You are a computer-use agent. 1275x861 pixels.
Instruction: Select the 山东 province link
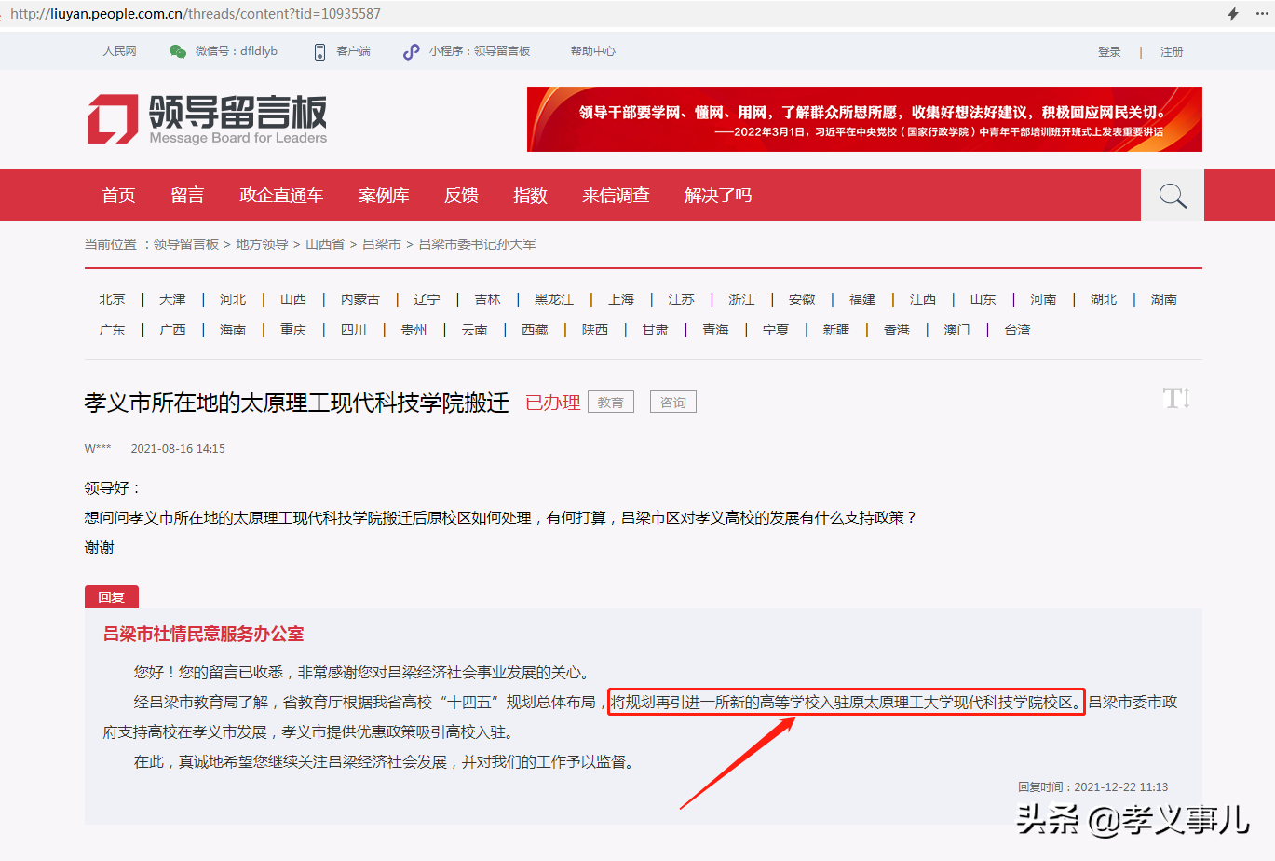coord(983,299)
